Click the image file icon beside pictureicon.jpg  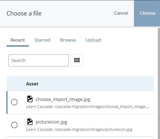[x=30, y=122]
